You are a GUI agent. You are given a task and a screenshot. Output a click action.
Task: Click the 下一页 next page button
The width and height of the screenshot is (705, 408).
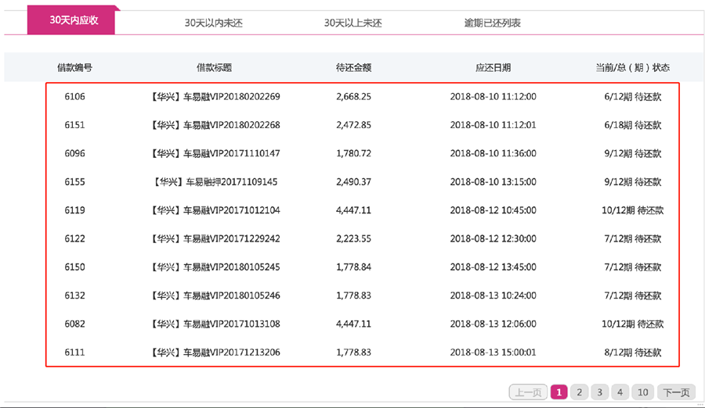676,392
